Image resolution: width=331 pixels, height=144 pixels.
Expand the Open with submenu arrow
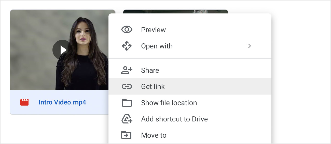click(250, 46)
